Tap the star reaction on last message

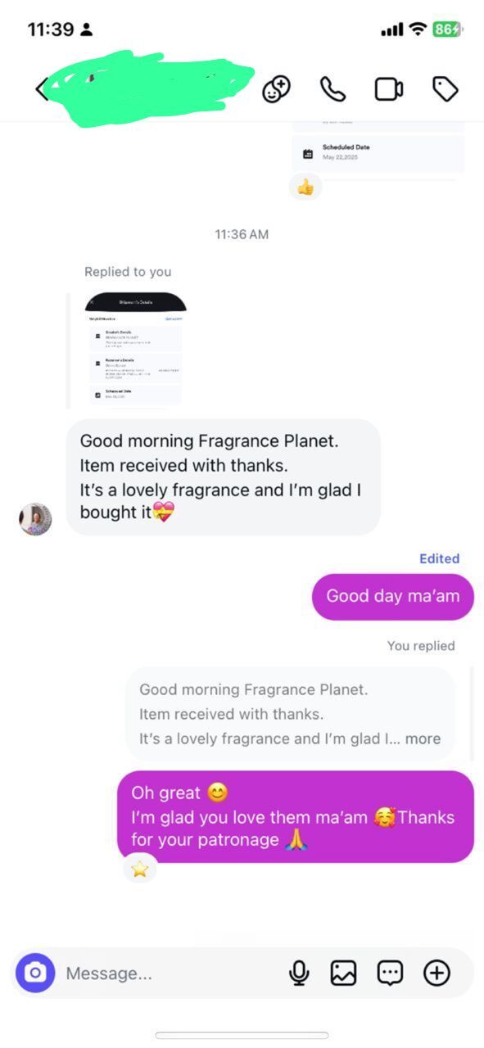(x=140, y=869)
